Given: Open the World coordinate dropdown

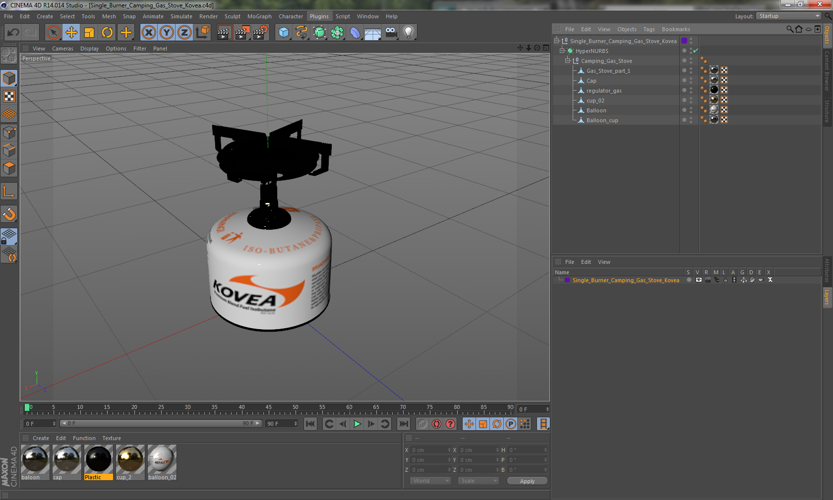Looking at the screenshot, I should coord(430,481).
